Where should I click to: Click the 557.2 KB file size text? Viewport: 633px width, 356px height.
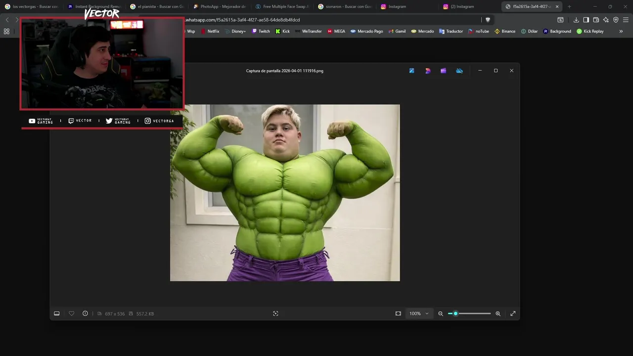pos(145,313)
